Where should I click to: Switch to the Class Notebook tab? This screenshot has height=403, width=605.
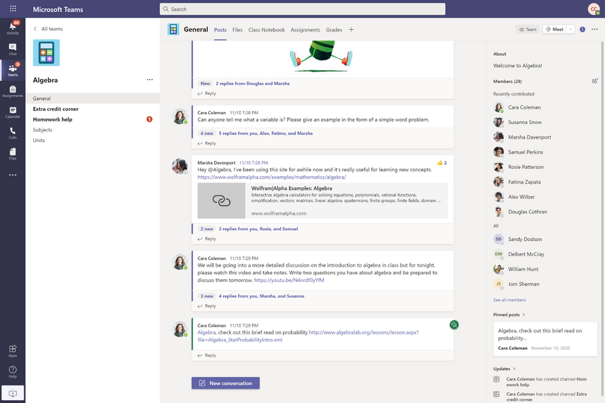coord(266,30)
